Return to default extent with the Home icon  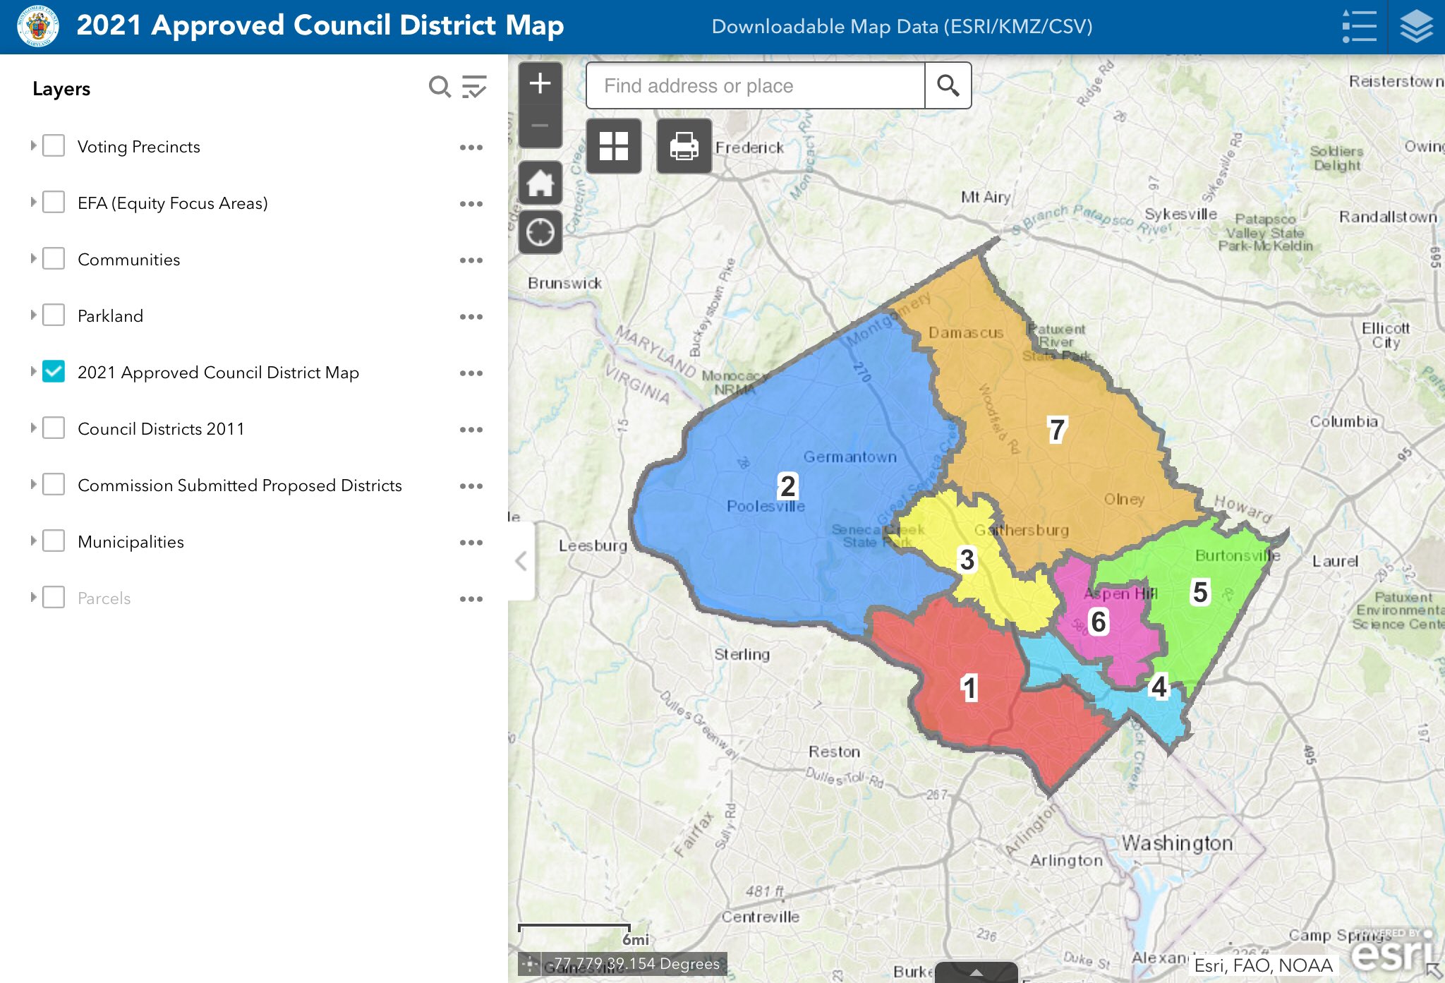click(x=539, y=183)
